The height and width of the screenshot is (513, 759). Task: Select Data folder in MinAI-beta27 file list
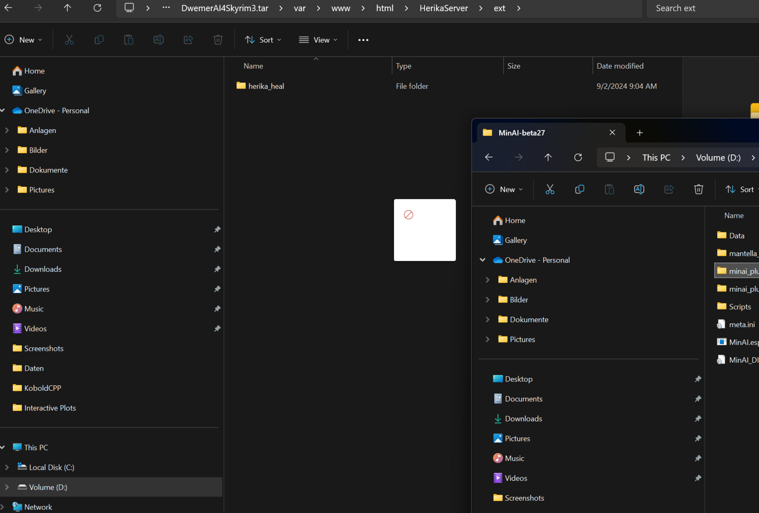tap(731, 236)
